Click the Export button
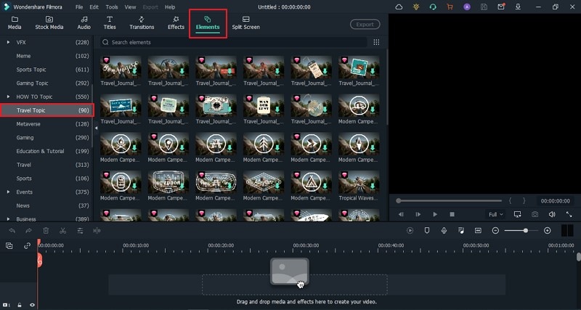The image size is (581, 310). (x=365, y=25)
